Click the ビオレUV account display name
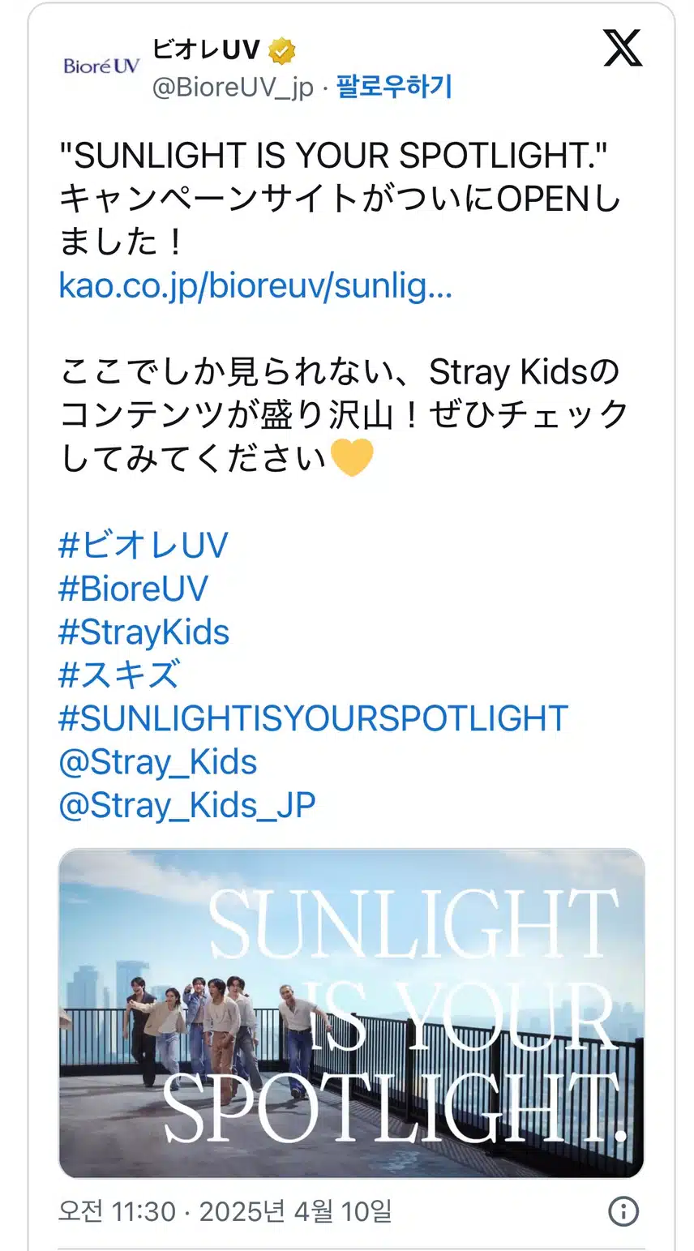Screen dimensions: 694x1251 pyautogui.click(x=206, y=50)
